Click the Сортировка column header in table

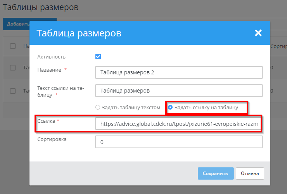[278, 46]
